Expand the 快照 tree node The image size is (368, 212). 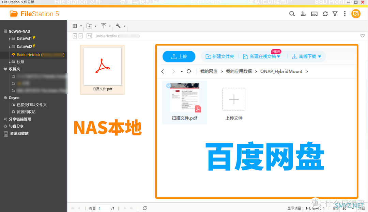pyautogui.click(x=10, y=62)
